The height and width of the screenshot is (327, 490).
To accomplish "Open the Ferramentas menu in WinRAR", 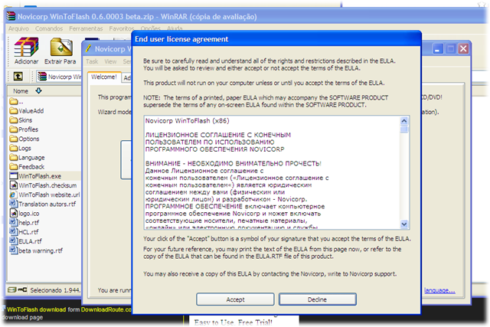I will pyautogui.click(x=86, y=28).
